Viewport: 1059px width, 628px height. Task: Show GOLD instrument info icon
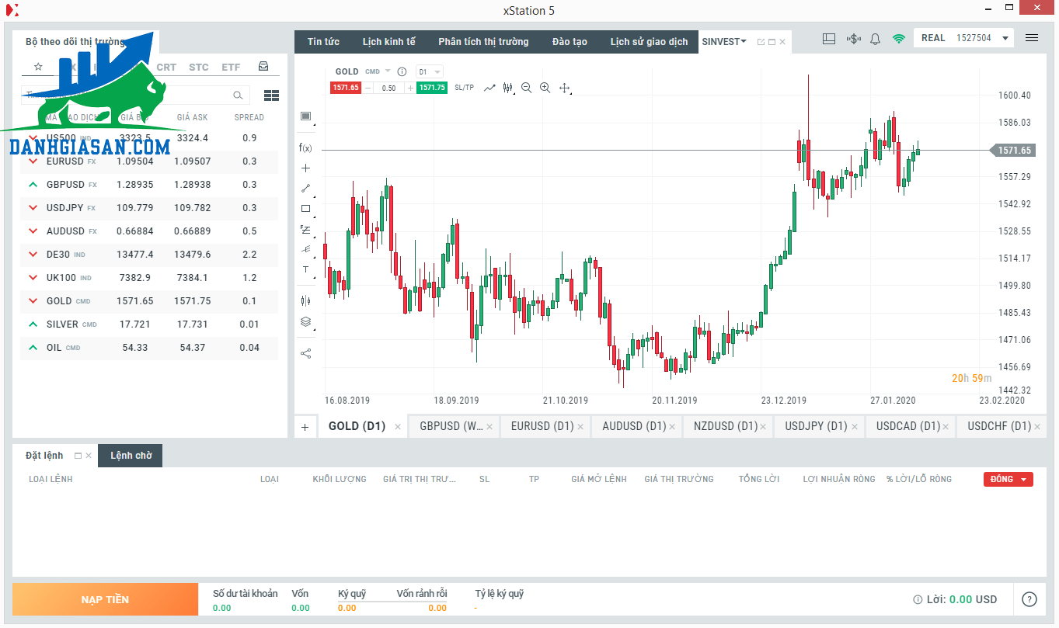[x=402, y=71]
